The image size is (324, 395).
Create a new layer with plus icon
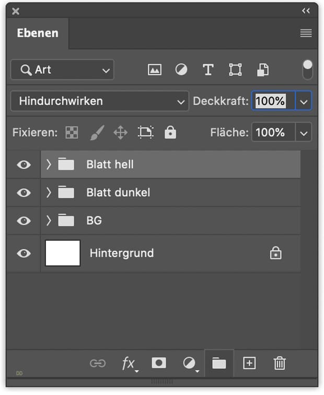249,363
